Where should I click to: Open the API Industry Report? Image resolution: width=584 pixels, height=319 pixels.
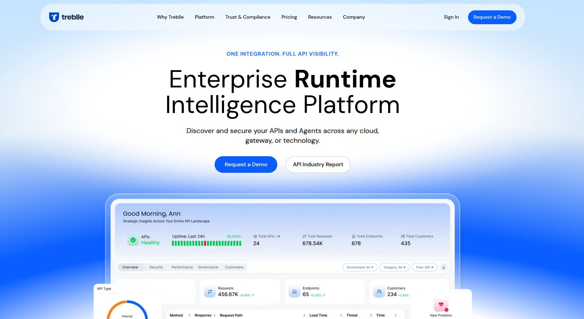click(x=318, y=165)
